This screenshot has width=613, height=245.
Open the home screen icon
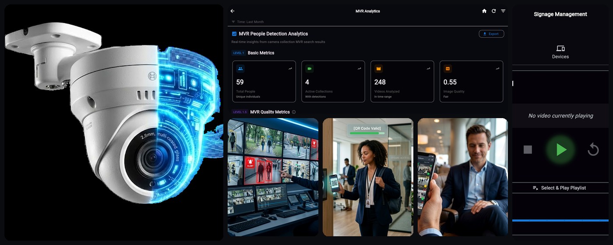[x=484, y=11]
